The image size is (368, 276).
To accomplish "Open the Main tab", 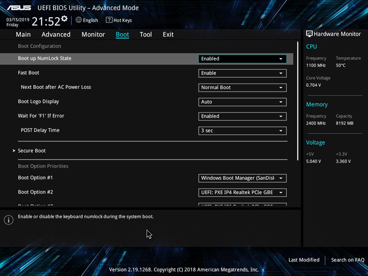I will [x=23, y=35].
